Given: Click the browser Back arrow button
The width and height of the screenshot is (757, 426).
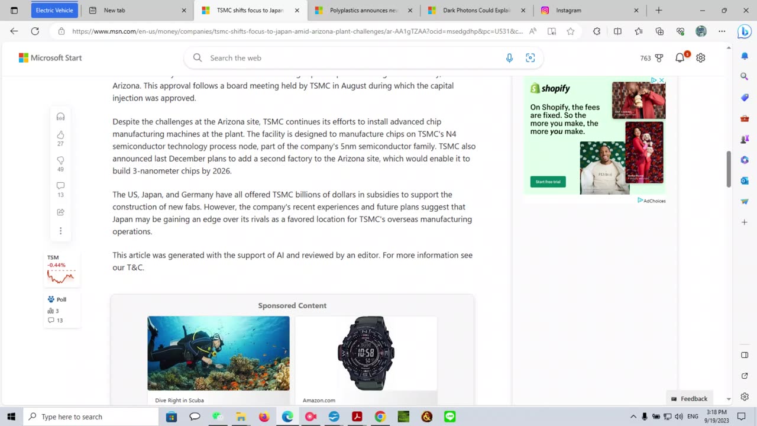Looking at the screenshot, I should click(x=14, y=31).
